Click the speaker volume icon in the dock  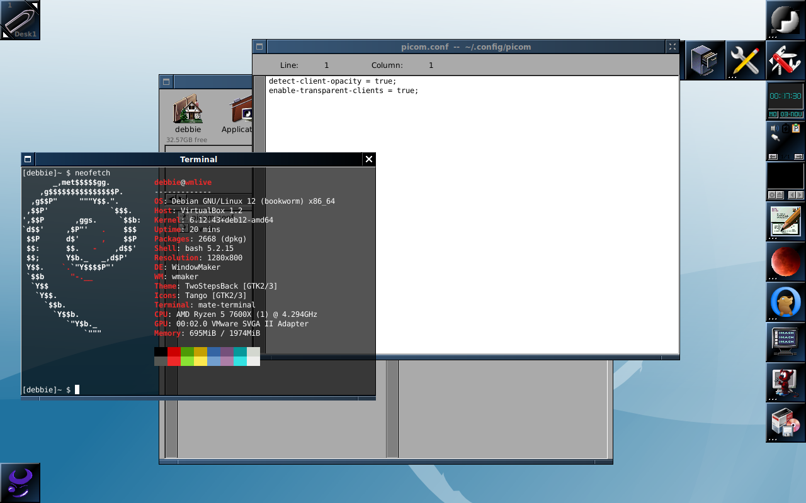click(x=774, y=128)
